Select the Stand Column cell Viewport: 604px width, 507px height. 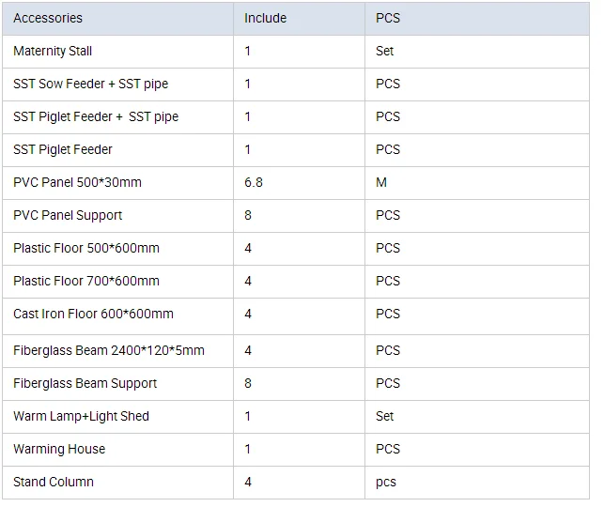54,482
